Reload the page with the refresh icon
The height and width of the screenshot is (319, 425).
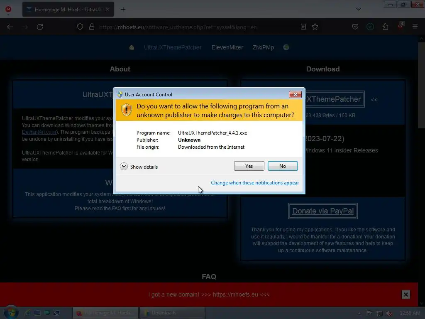coord(40,27)
